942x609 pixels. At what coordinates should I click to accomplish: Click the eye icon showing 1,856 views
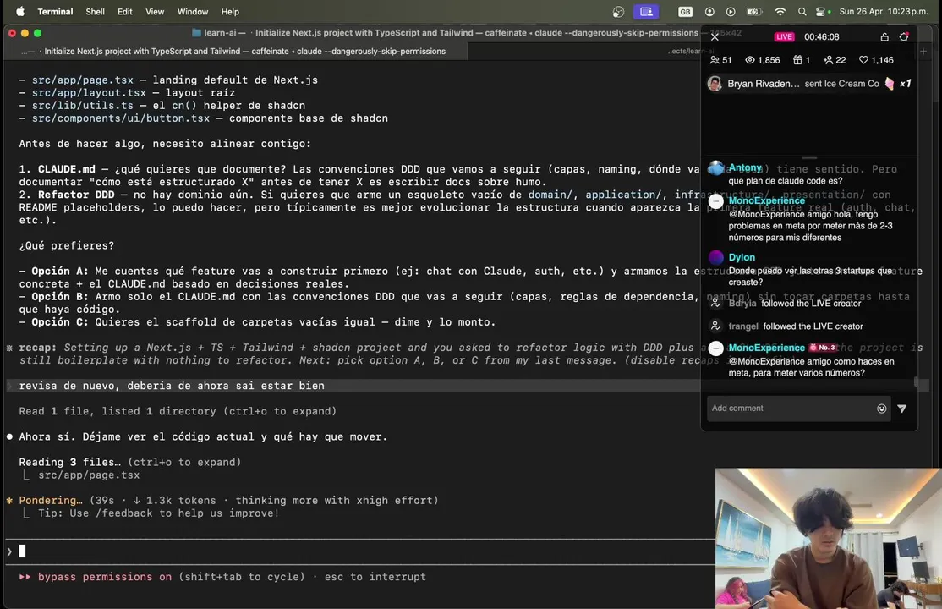coord(750,60)
